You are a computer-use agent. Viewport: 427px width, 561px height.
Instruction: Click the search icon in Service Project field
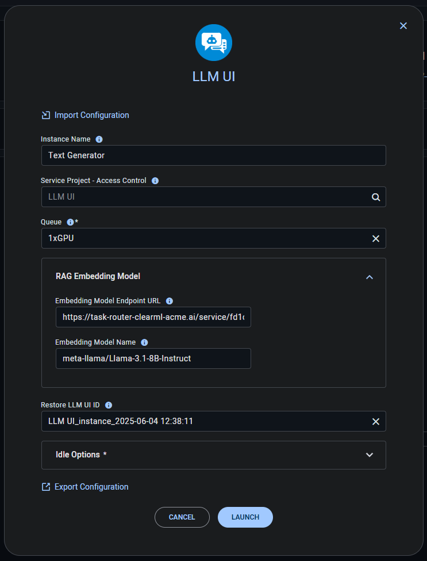tap(376, 197)
